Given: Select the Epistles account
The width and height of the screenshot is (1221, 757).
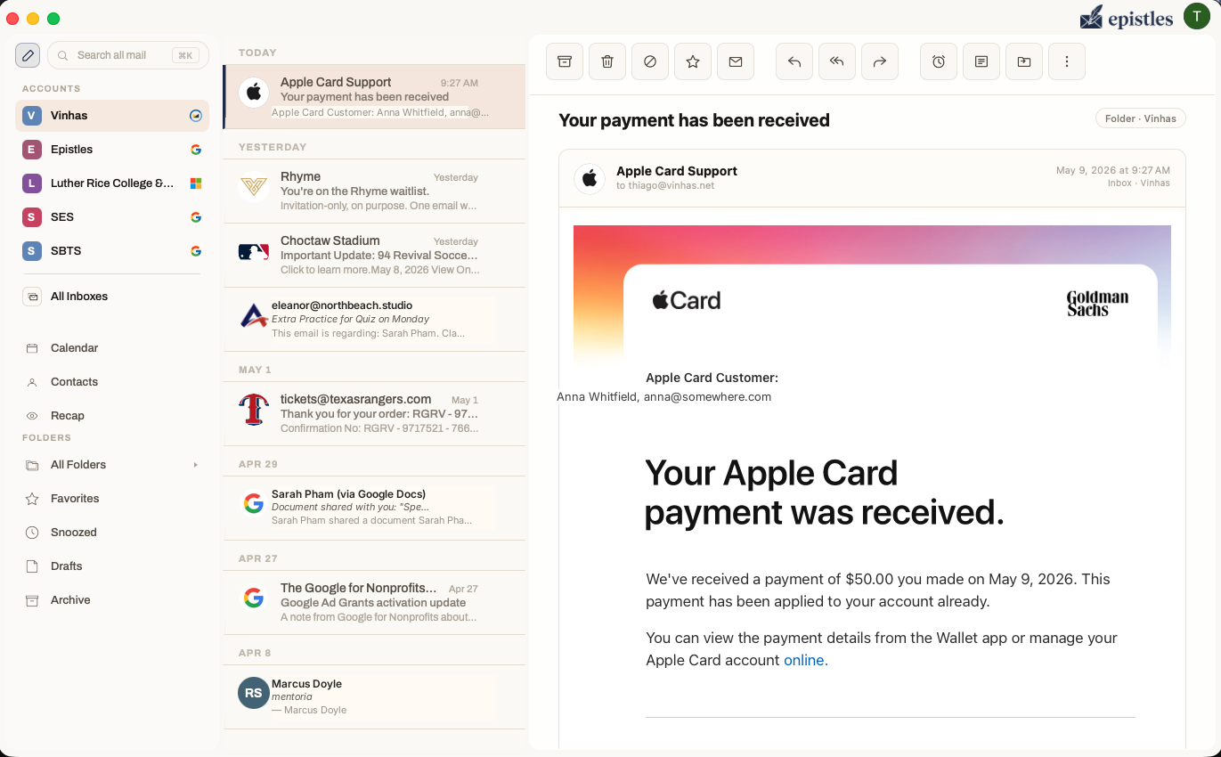Looking at the screenshot, I should pos(112,150).
